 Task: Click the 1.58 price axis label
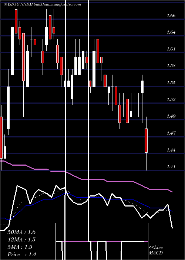click(171, 66)
